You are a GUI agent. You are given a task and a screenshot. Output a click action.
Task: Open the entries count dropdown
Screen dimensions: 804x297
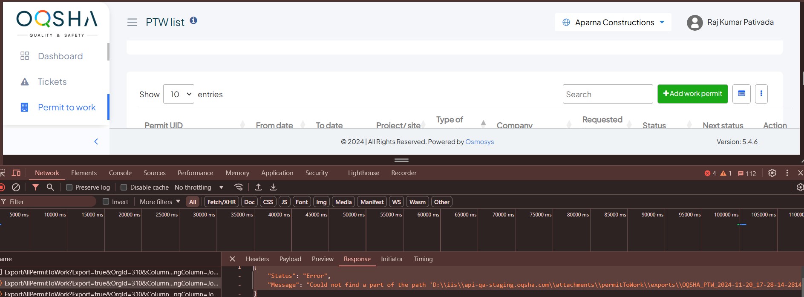pyautogui.click(x=179, y=94)
